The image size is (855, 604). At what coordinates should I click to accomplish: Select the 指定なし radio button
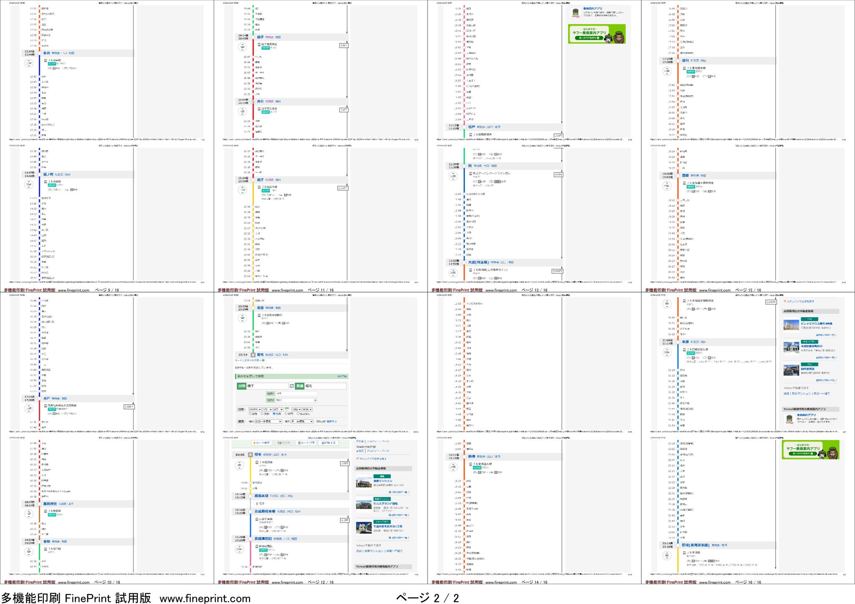point(298,414)
